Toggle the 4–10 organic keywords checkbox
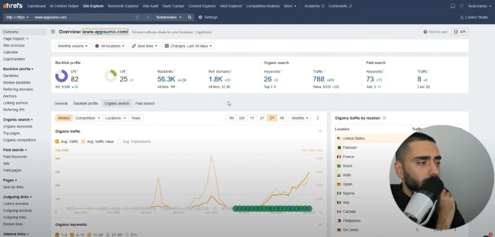 pyautogui.click(x=72, y=235)
